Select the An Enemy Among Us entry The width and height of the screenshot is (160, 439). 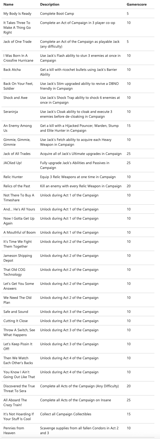pyautogui.click(x=18, y=128)
